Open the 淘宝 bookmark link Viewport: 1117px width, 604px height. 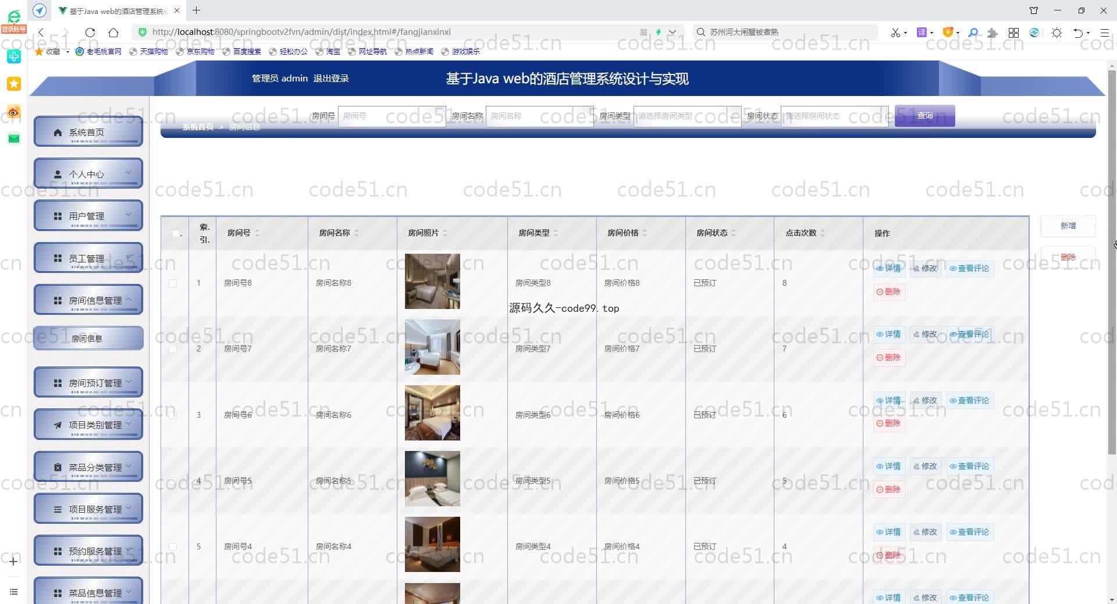click(328, 52)
